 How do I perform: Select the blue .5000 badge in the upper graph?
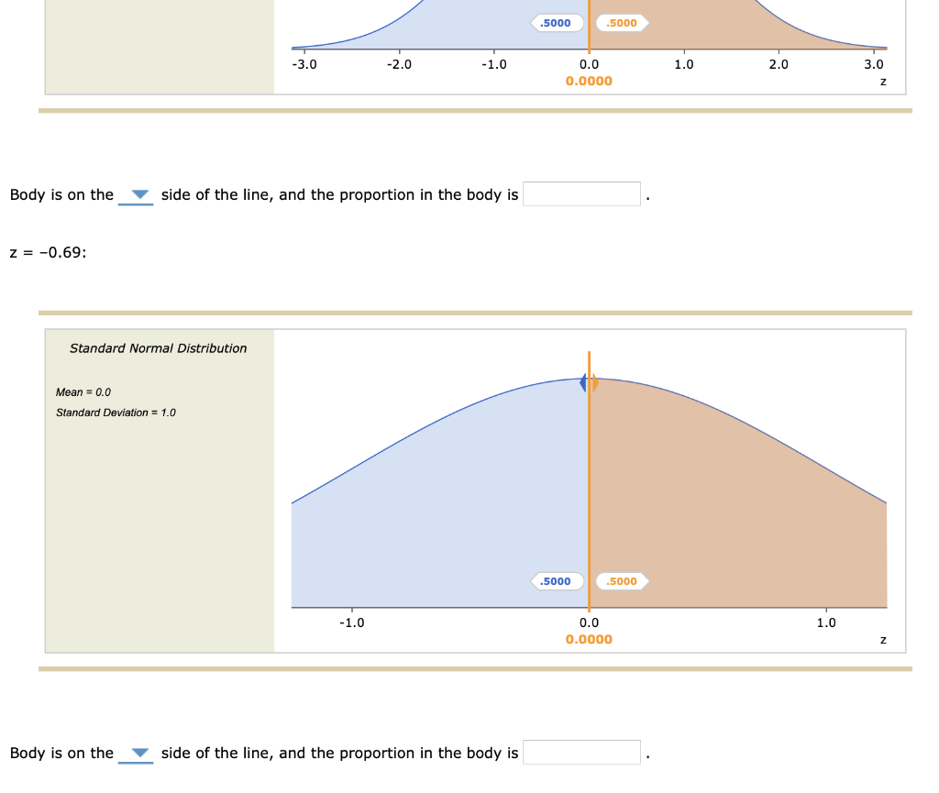(556, 23)
